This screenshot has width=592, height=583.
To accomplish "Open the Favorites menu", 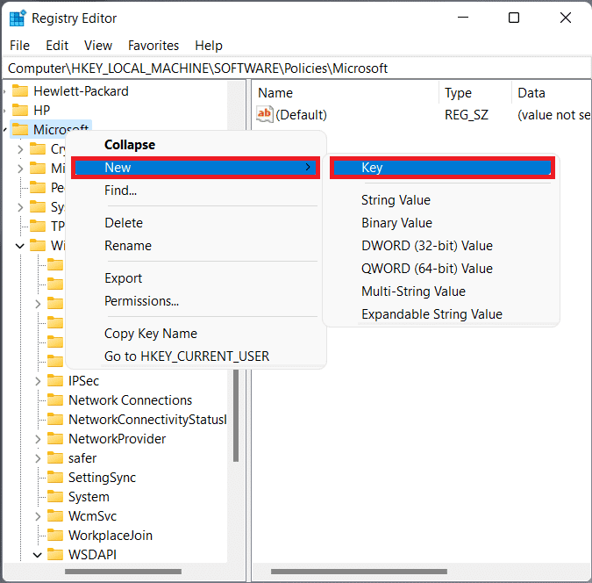I will [153, 46].
